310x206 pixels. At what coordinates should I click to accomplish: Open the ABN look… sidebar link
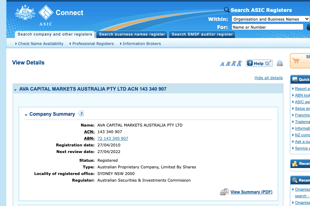[302, 95]
